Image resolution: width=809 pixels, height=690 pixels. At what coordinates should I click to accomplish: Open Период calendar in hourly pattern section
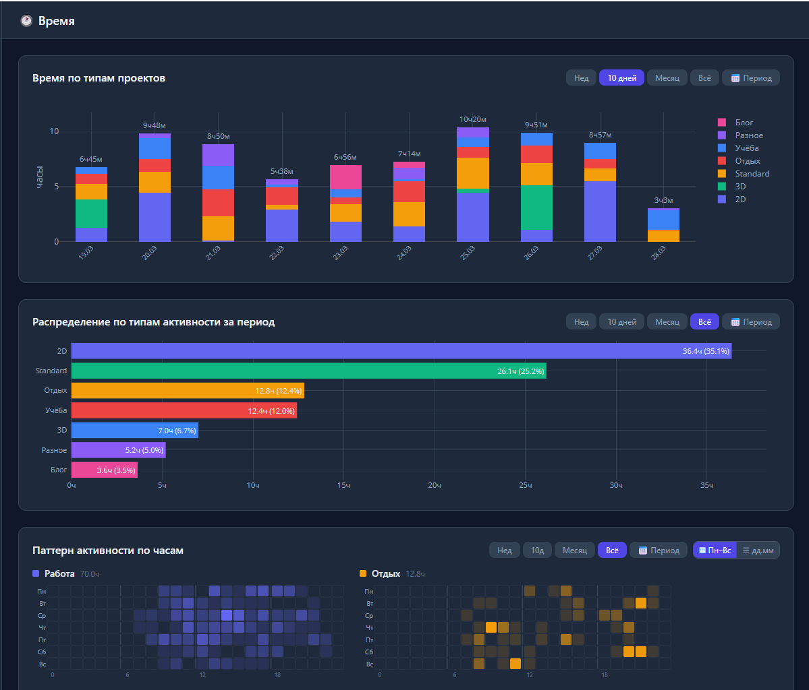(659, 550)
